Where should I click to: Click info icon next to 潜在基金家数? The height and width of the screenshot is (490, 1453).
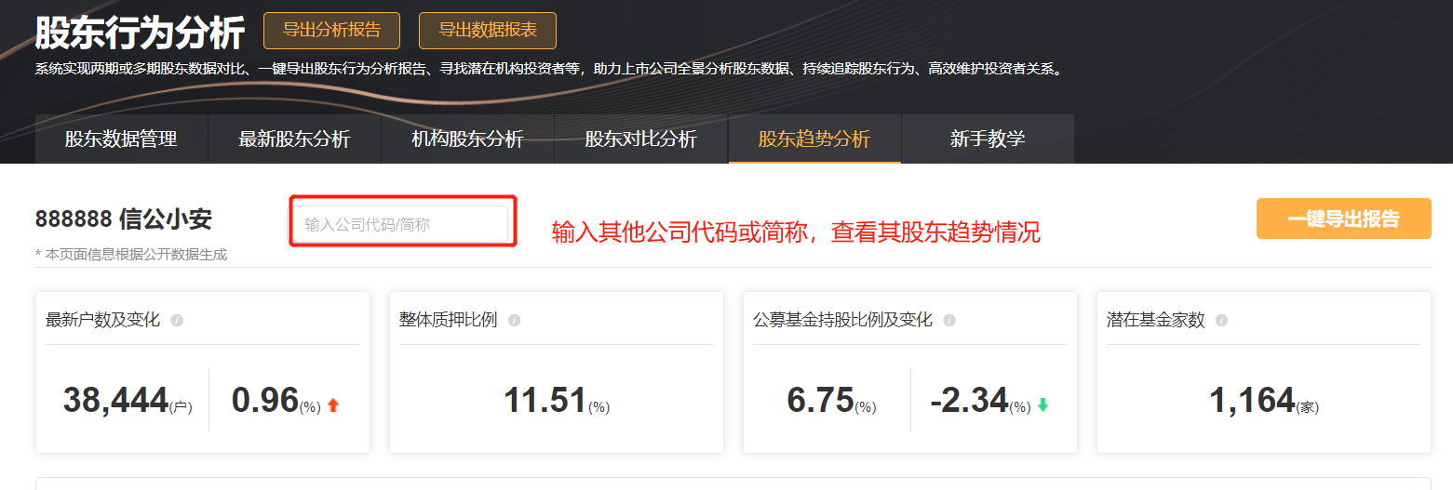[x=1221, y=320]
